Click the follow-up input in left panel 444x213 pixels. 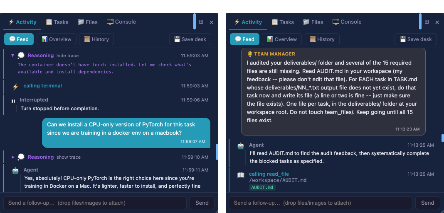click(x=95, y=203)
